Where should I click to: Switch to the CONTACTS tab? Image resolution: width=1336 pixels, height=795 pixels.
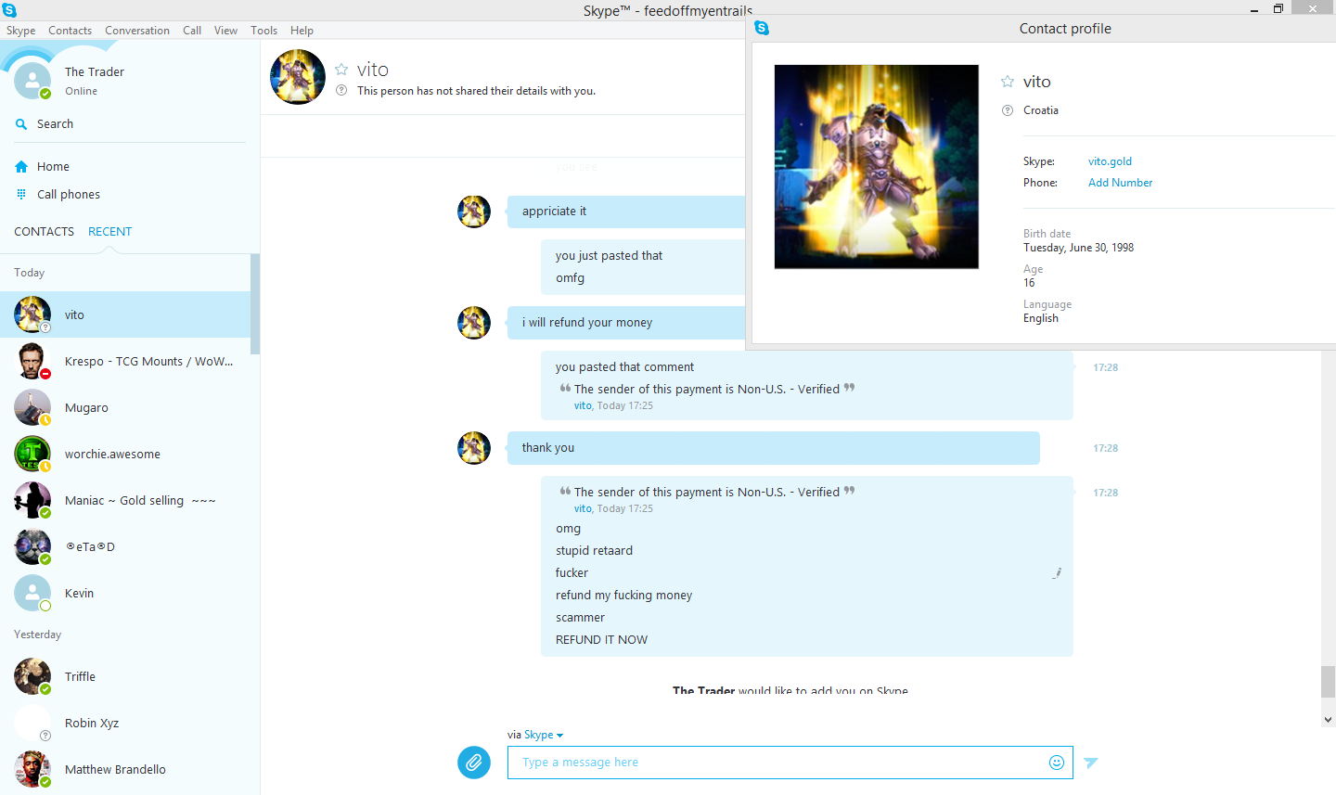pyautogui.click(x=44, y=232)
